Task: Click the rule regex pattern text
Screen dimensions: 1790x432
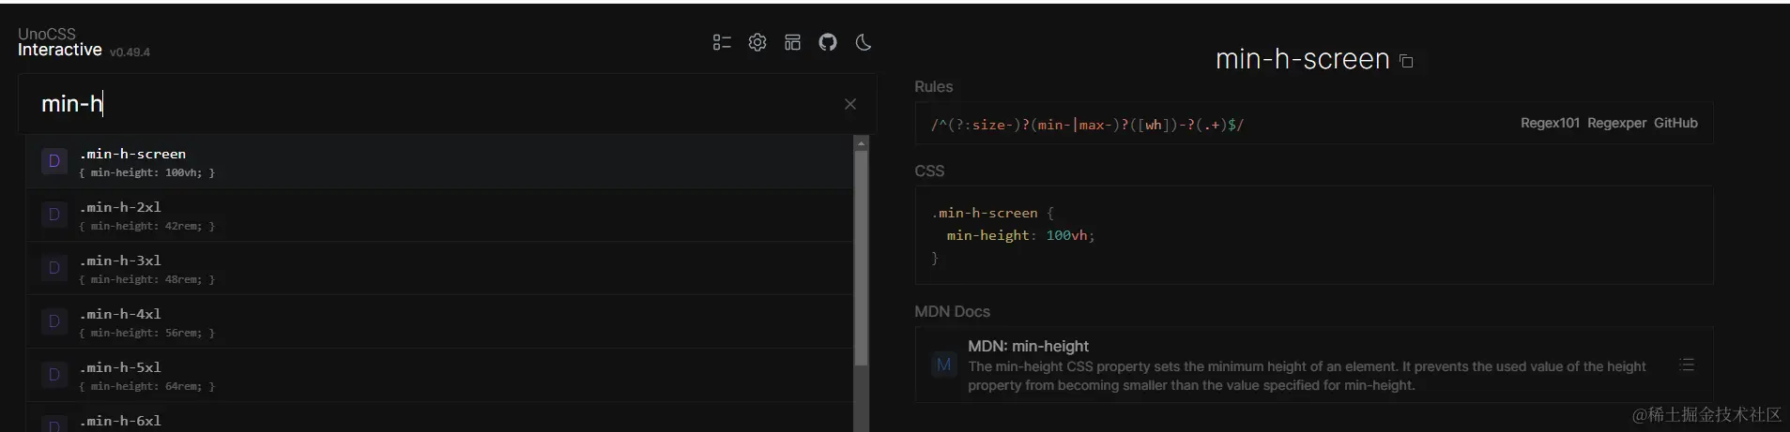Action: click(x=1087, y=124)
